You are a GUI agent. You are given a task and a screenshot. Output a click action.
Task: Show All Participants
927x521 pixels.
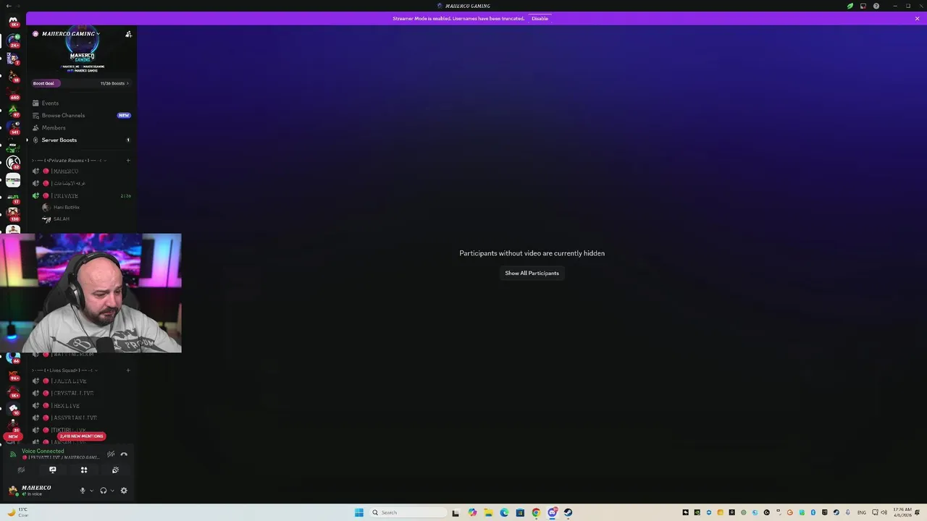[x=532, y=273]
